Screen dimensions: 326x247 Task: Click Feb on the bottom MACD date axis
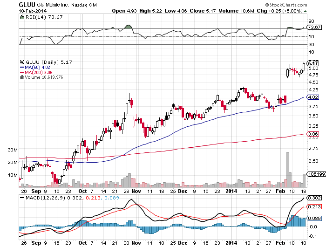point(280,243)
